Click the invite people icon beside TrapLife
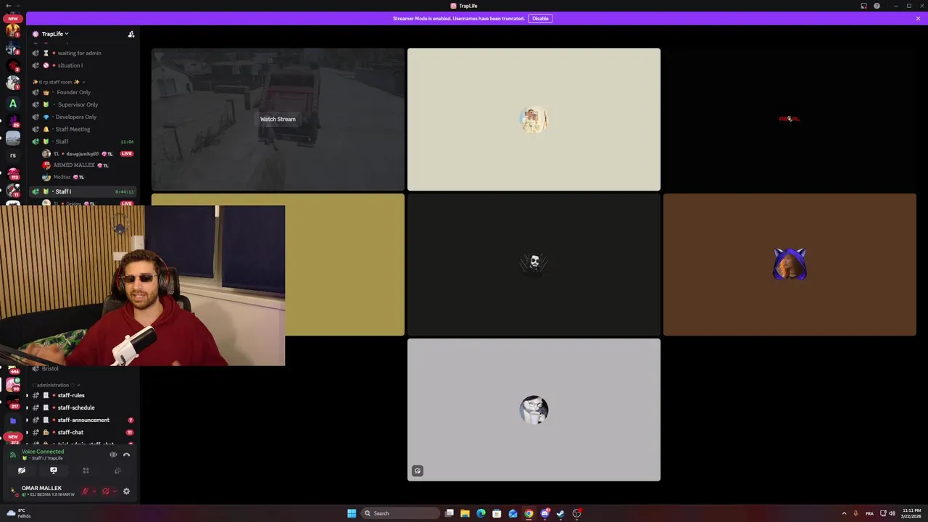The image size is (928, 522). click(131, 34)
